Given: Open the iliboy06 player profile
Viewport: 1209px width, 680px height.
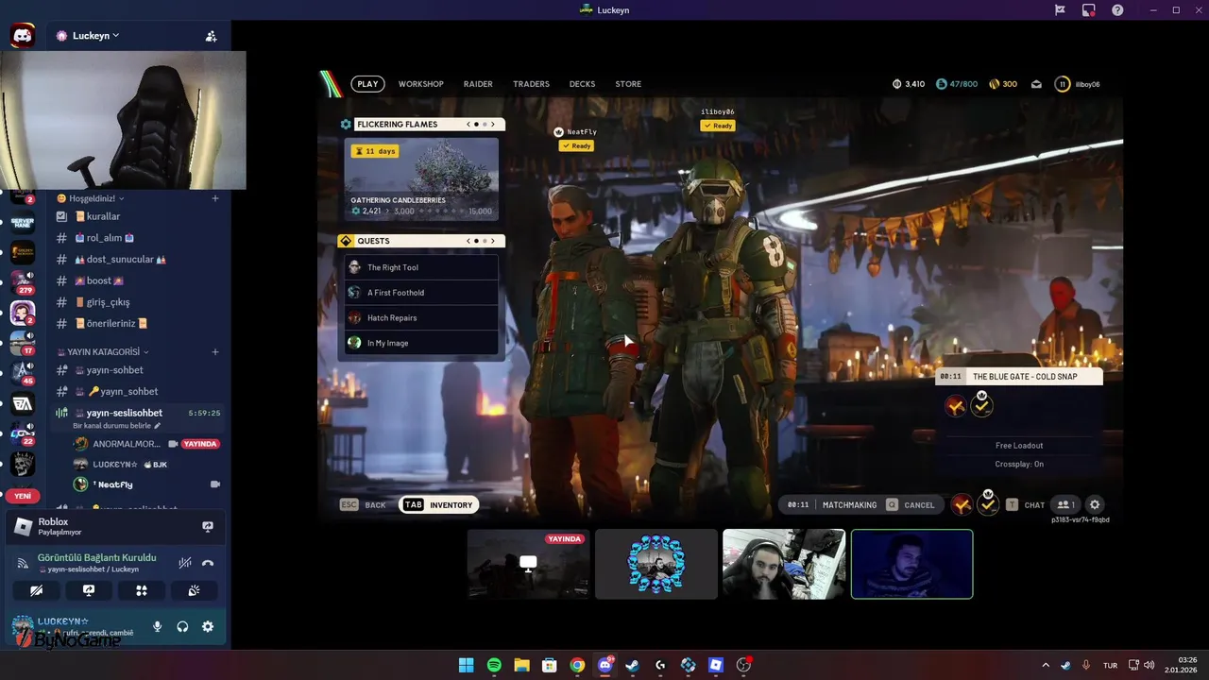Looking at the screenshot, I should click(x=1078, y=84).
